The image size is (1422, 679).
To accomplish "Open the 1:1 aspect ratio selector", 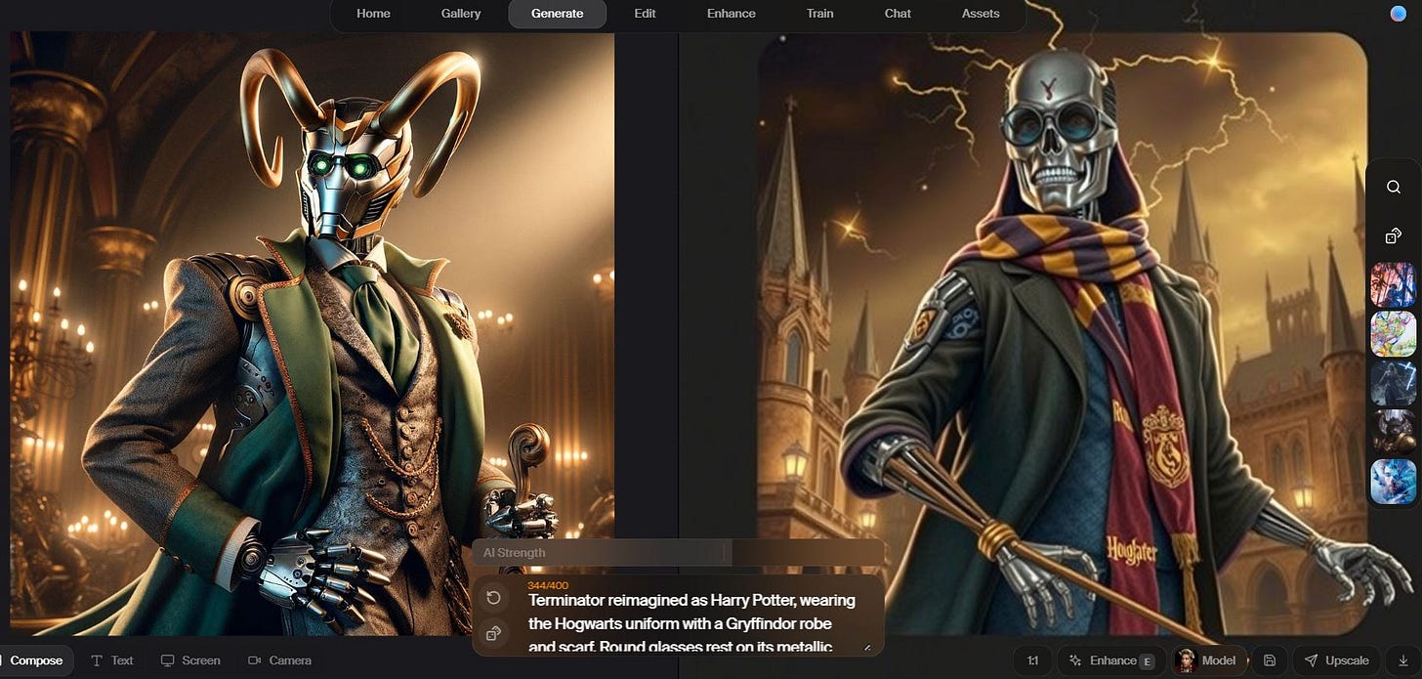I will tap(1033, 660).
